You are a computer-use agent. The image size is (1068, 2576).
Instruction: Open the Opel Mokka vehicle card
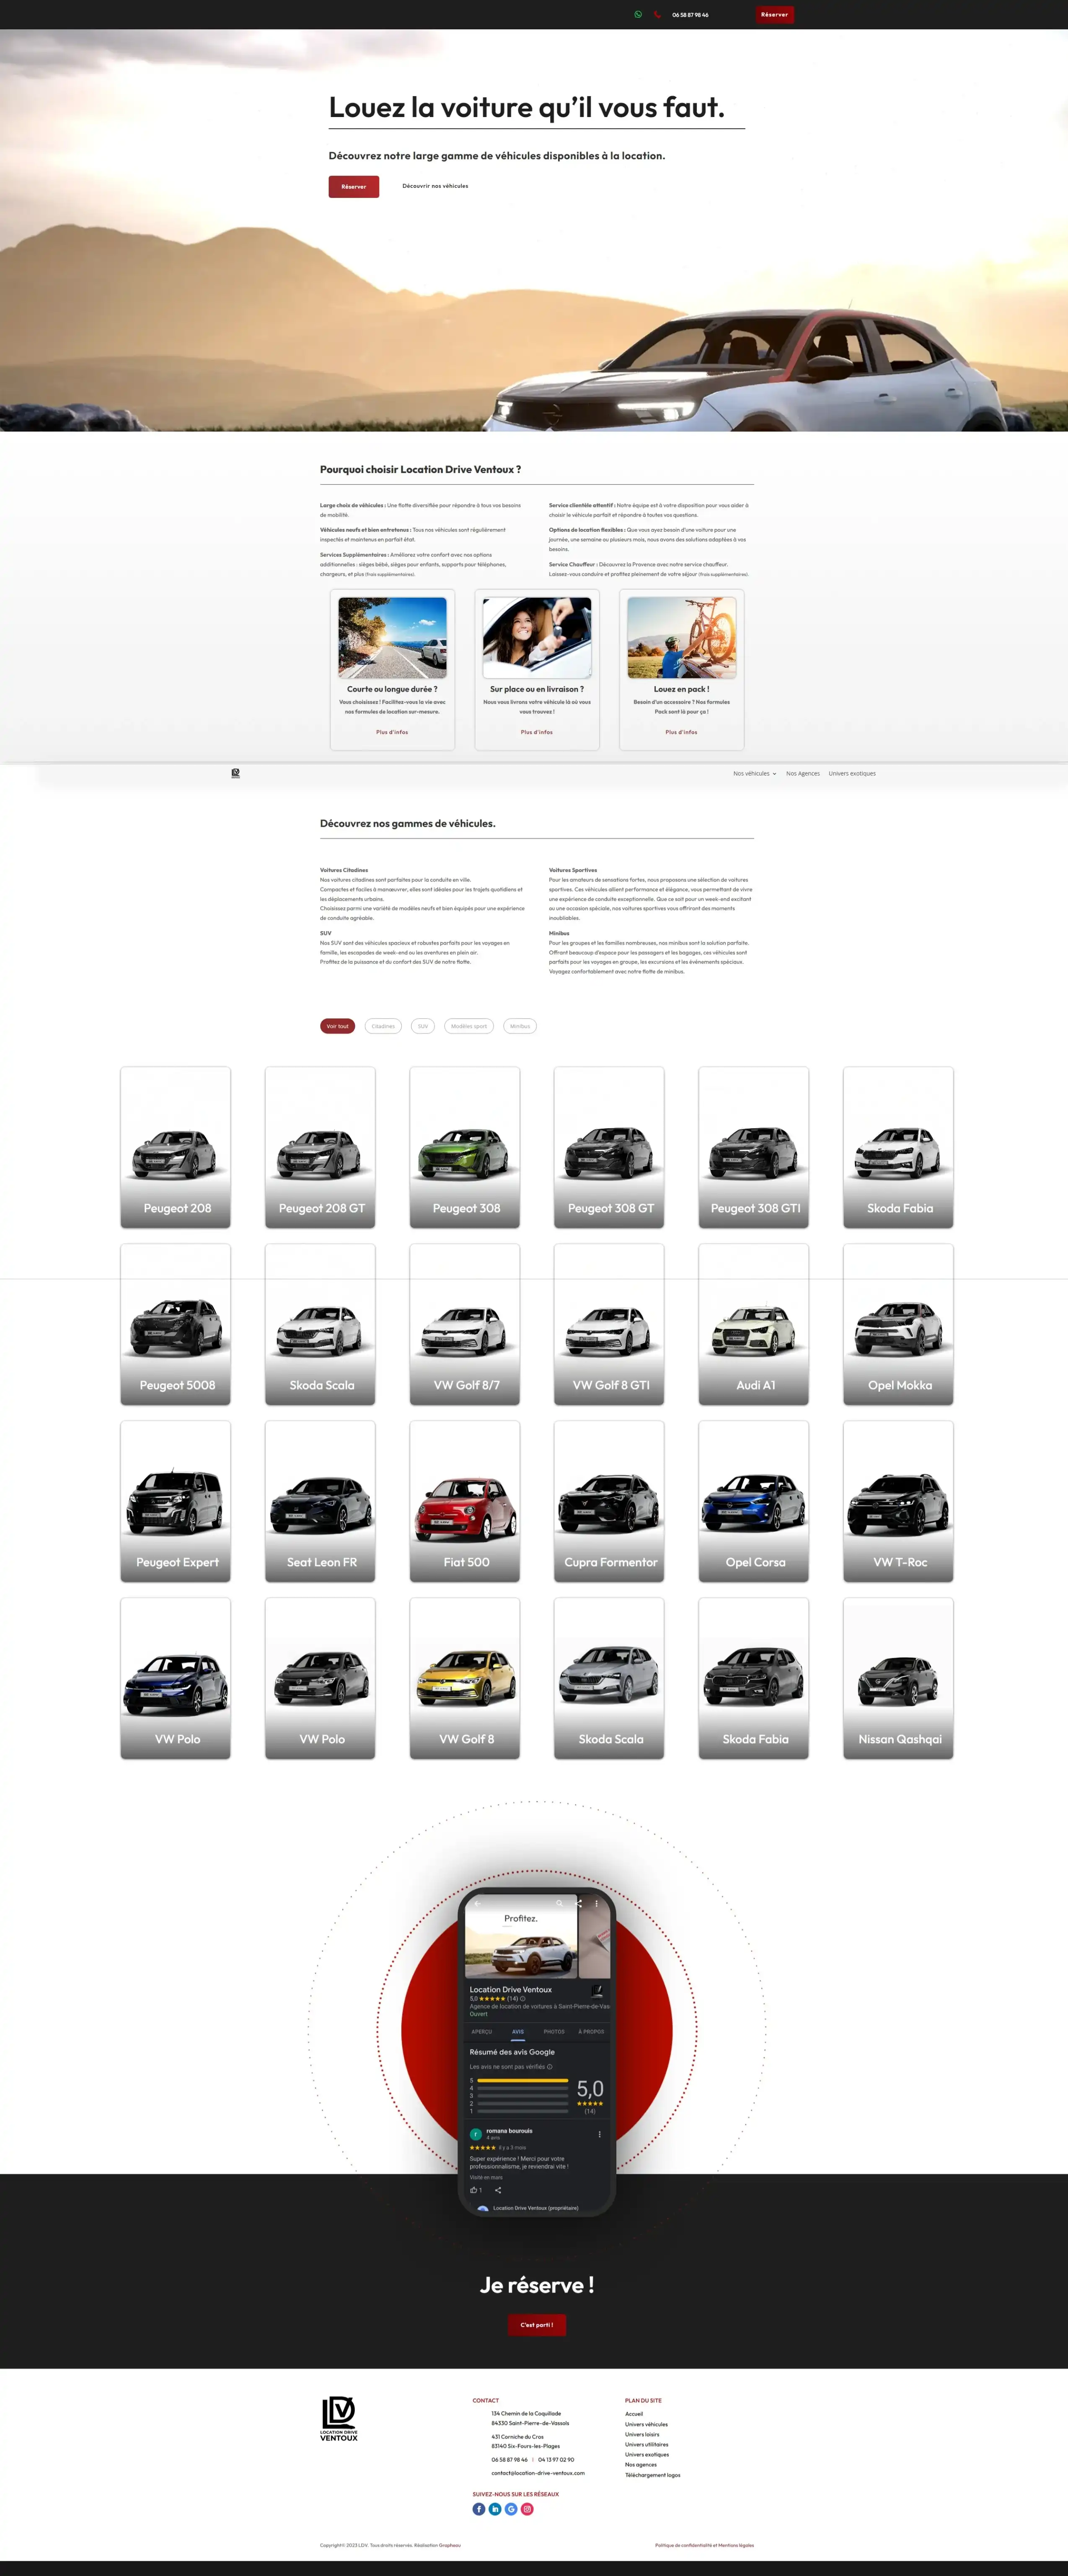[x=898, y=1324]
